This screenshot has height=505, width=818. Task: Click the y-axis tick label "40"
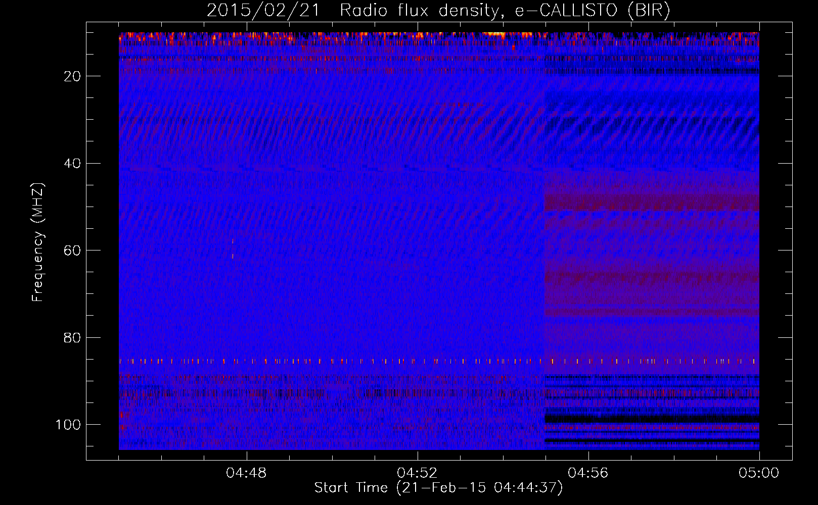click(x=73, y=164)
